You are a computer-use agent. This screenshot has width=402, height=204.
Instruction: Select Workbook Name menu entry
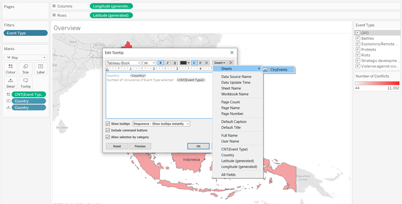pos(235,94)
